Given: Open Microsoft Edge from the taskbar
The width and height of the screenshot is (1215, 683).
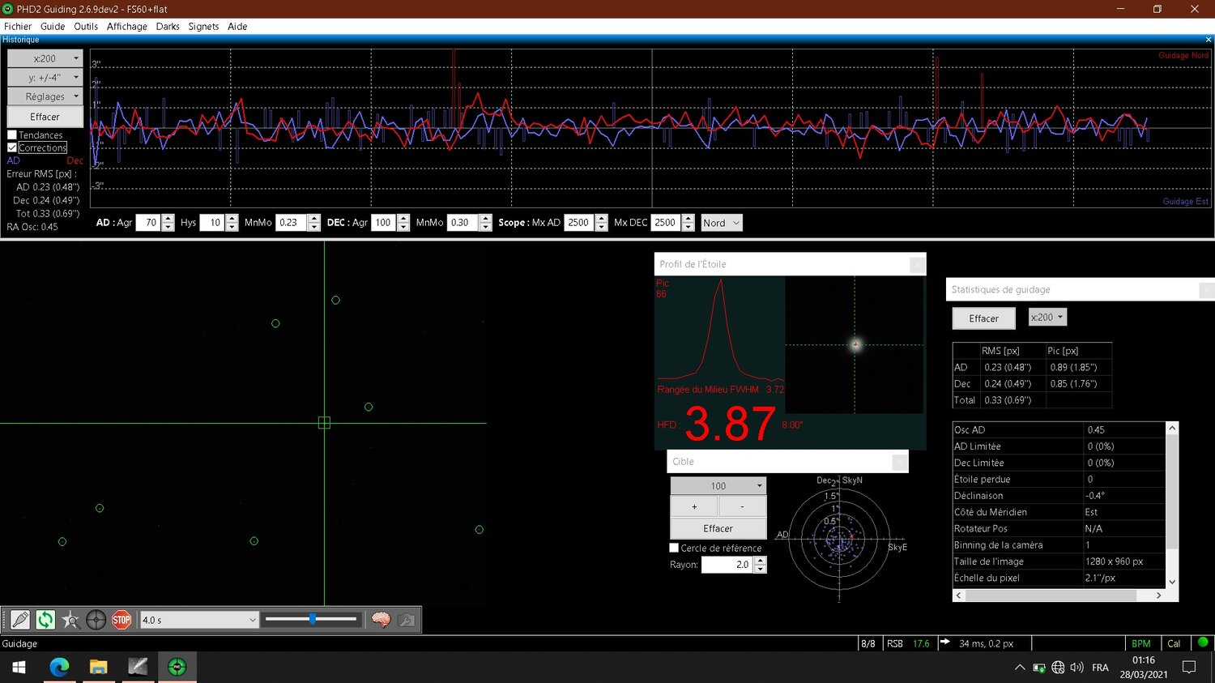Looking at the screenshot, I should [x=59, y=667].
